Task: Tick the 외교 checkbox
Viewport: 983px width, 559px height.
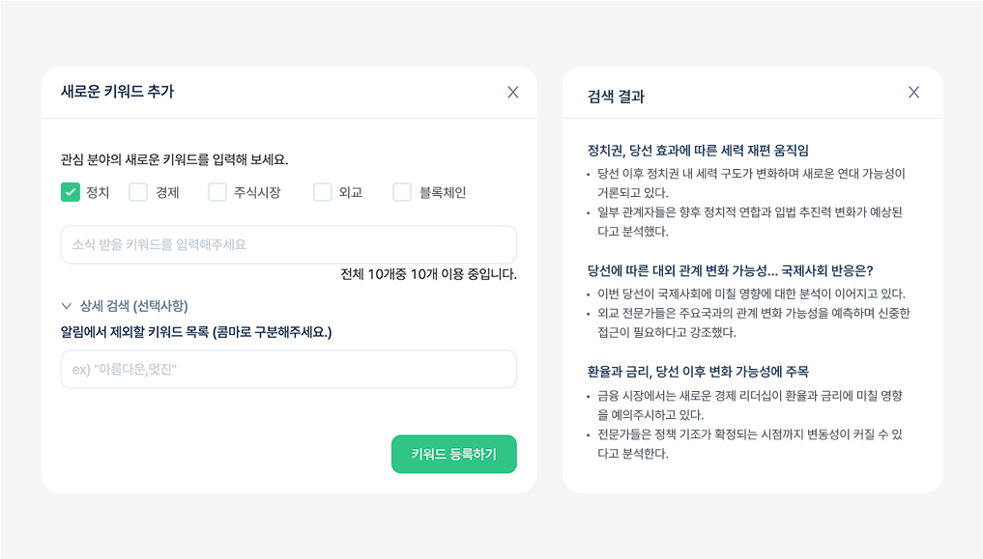Action: point(322,192)
